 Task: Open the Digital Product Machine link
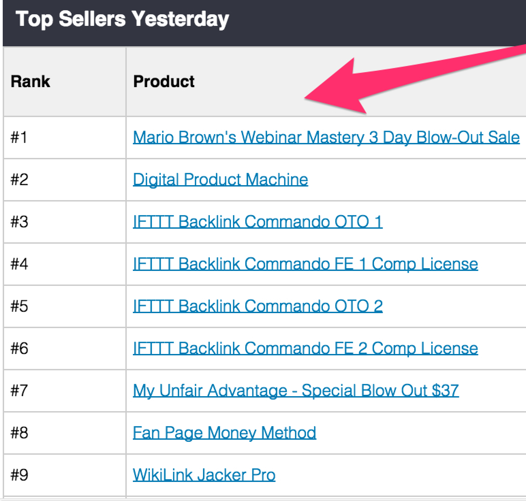(x=220, y=179)
